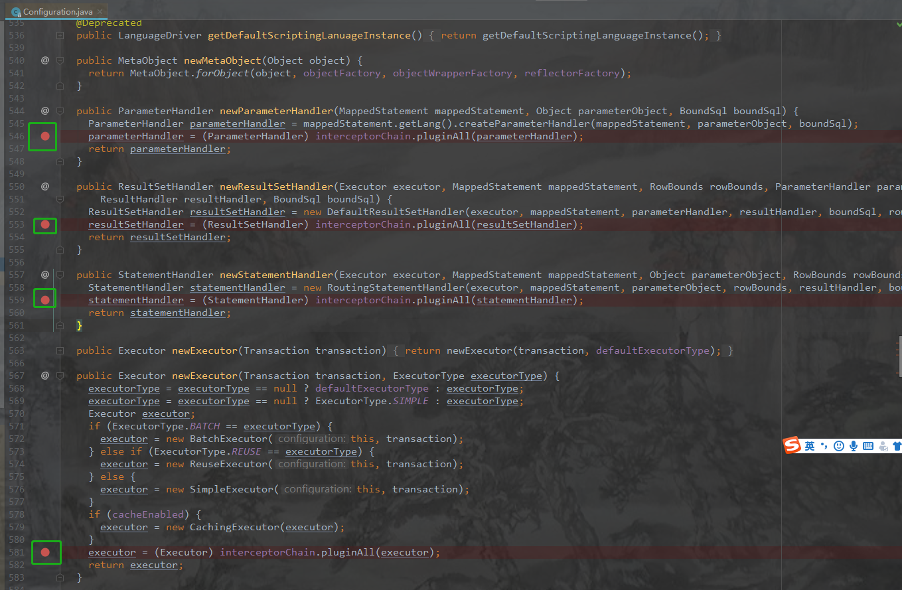Screen dimensions: 902x590
Task: Expand the folded newExecutor method at line 563
Action: tap(60, 350)
